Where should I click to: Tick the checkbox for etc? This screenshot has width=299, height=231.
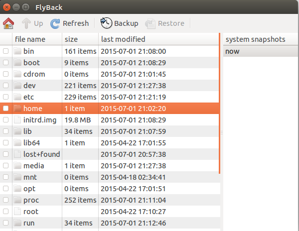5,97
